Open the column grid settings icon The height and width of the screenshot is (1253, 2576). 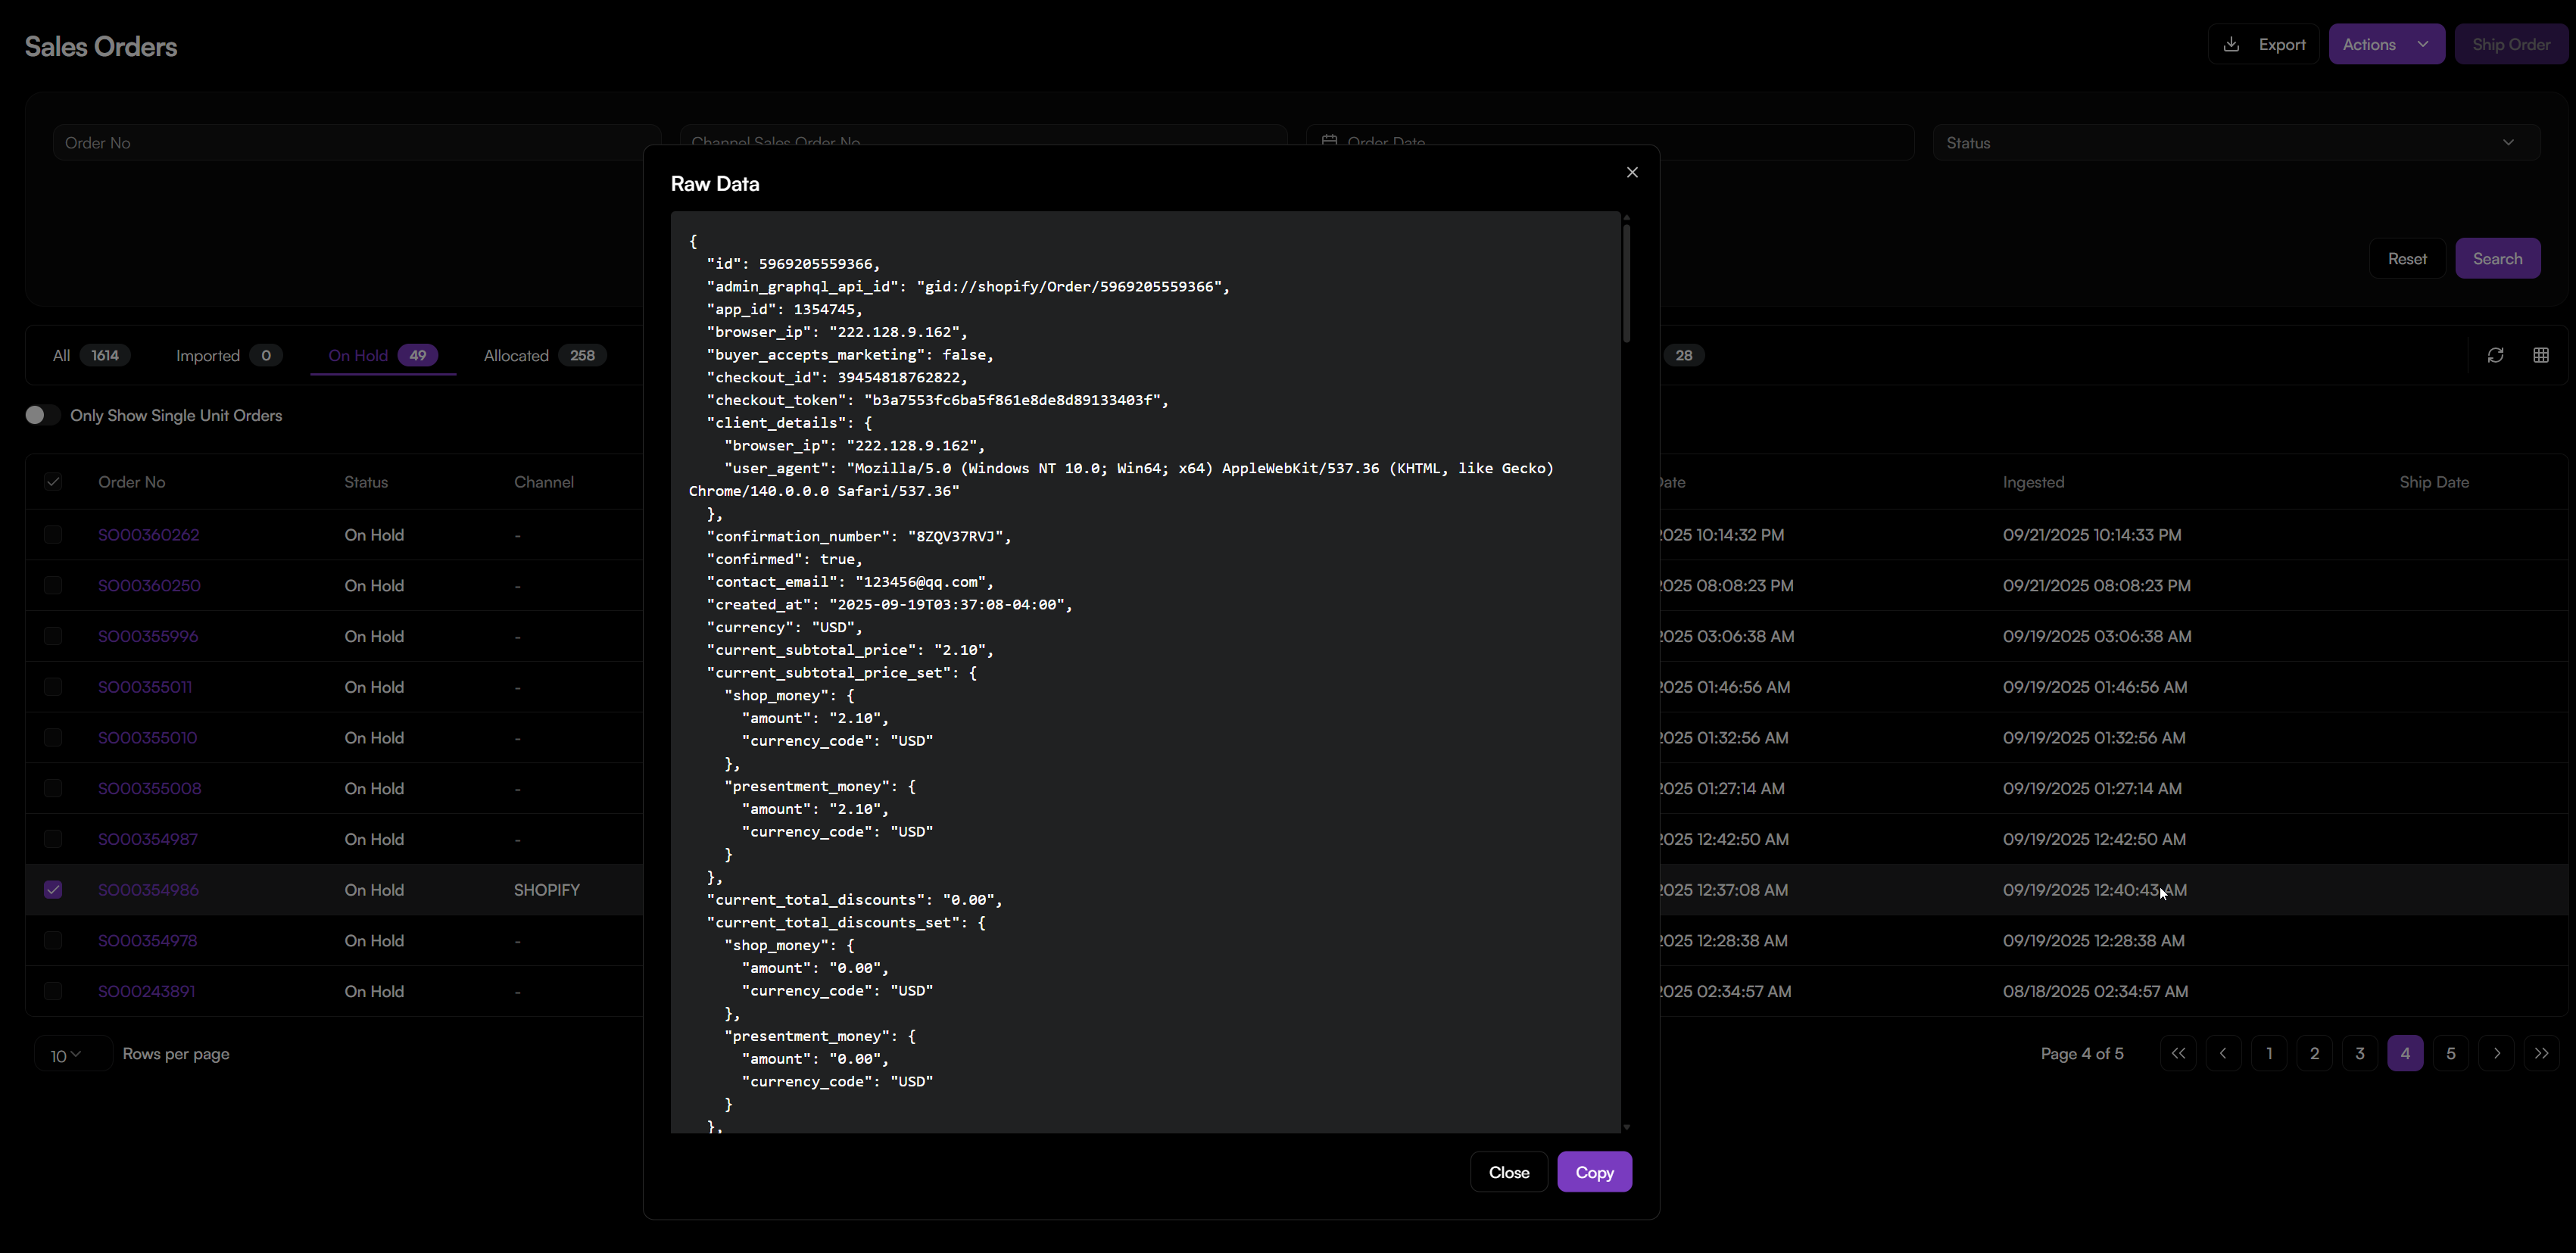pos(2540,355)
